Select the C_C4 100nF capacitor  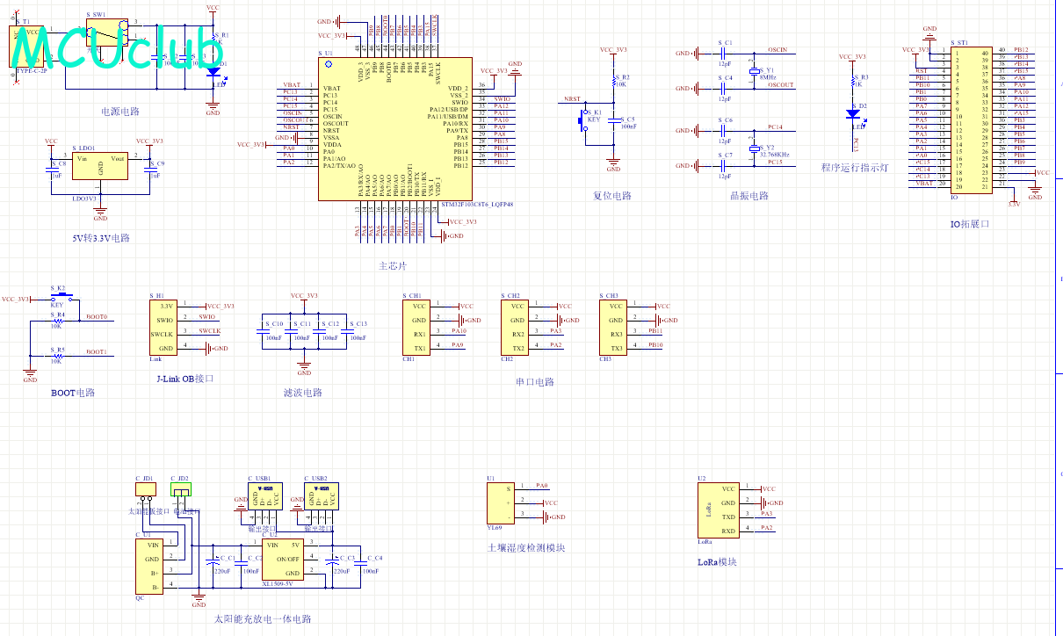360,562
